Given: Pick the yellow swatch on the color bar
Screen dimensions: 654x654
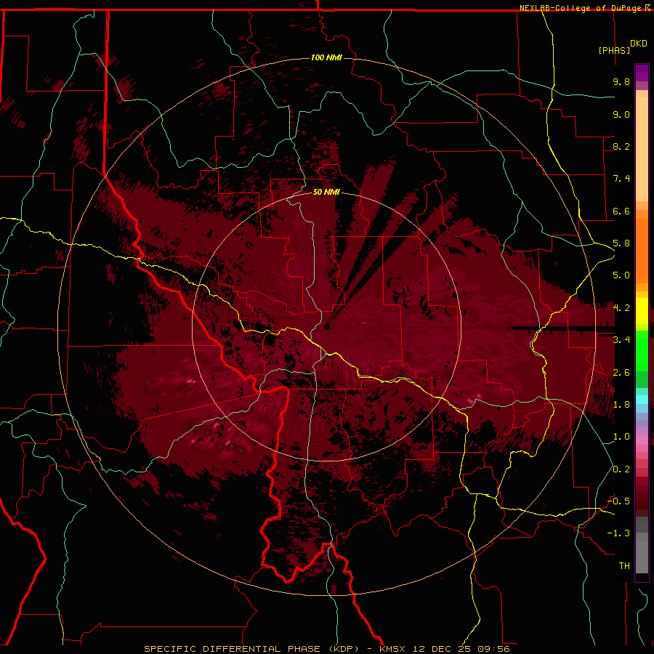Looking at the screenshot, I should click(x=642, y=311).
